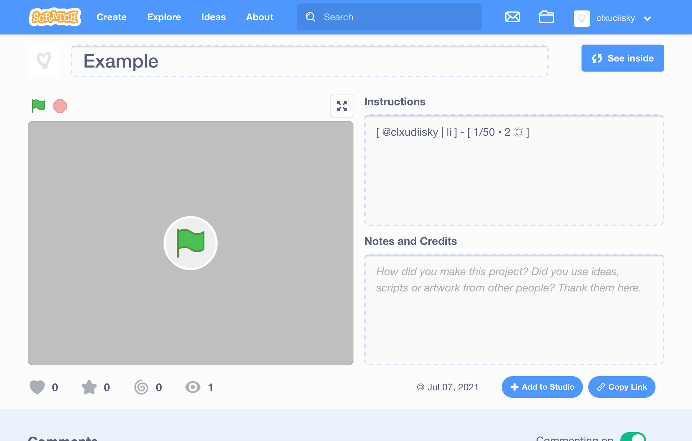This screenshot has height=441, width=692.
Task: Edit the Example project title field
Action: (x=310, y=61)
